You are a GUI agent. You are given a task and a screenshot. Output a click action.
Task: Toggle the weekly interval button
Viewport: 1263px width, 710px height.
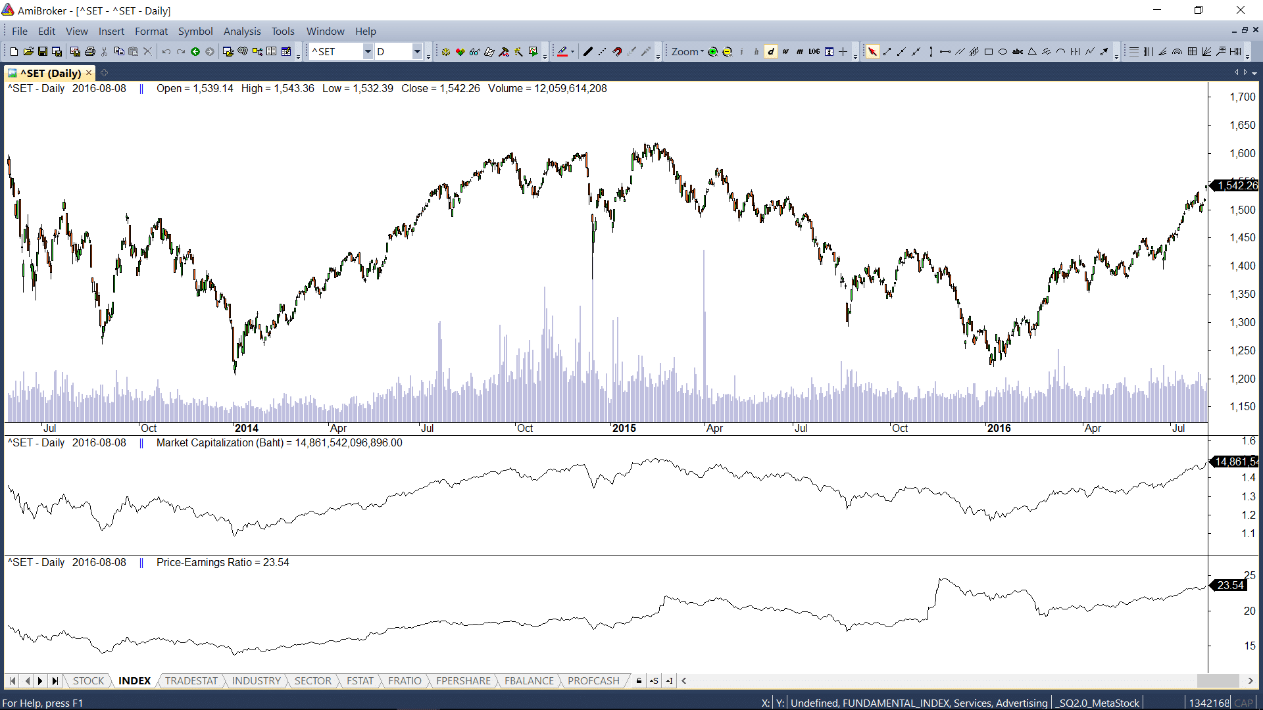click(785, 51)
